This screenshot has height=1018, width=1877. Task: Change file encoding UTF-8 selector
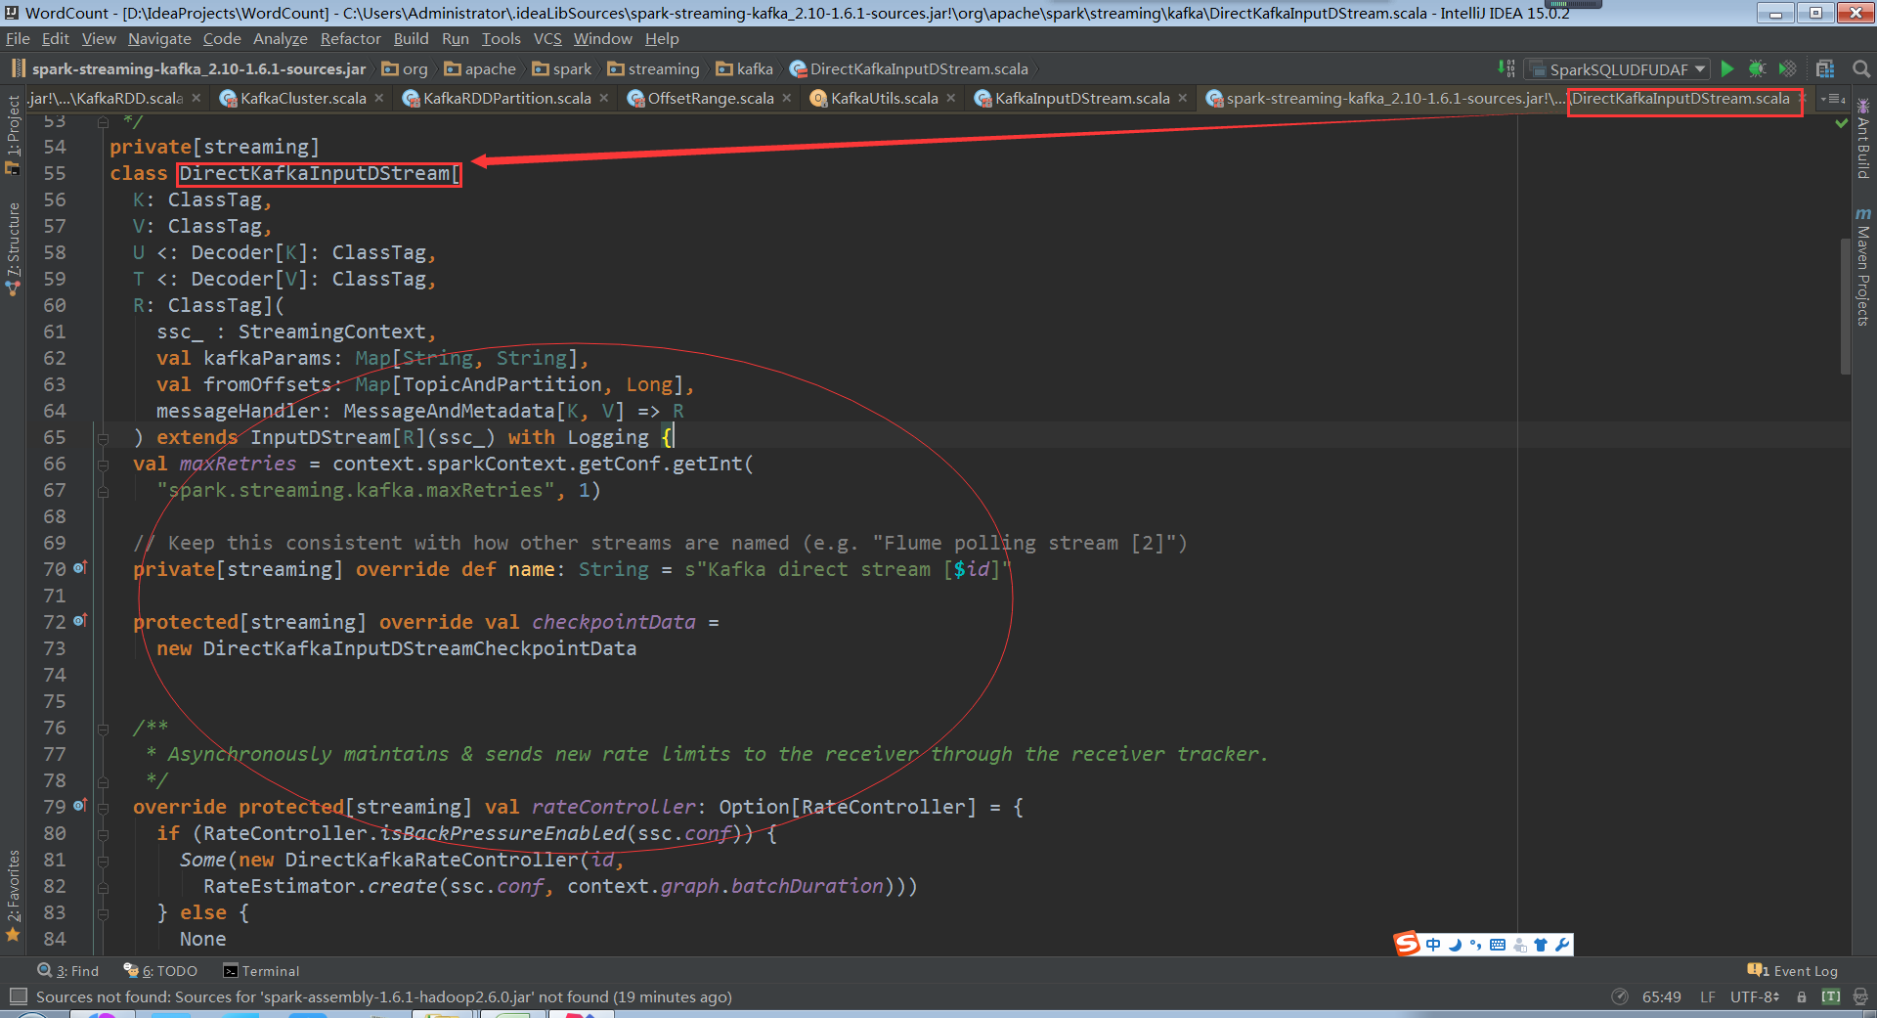coord(1756,996)
